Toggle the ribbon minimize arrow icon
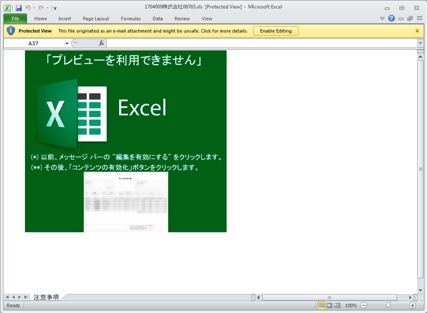Image resolution: width=427 pixels, height=313 pixels. coord(382,18)
